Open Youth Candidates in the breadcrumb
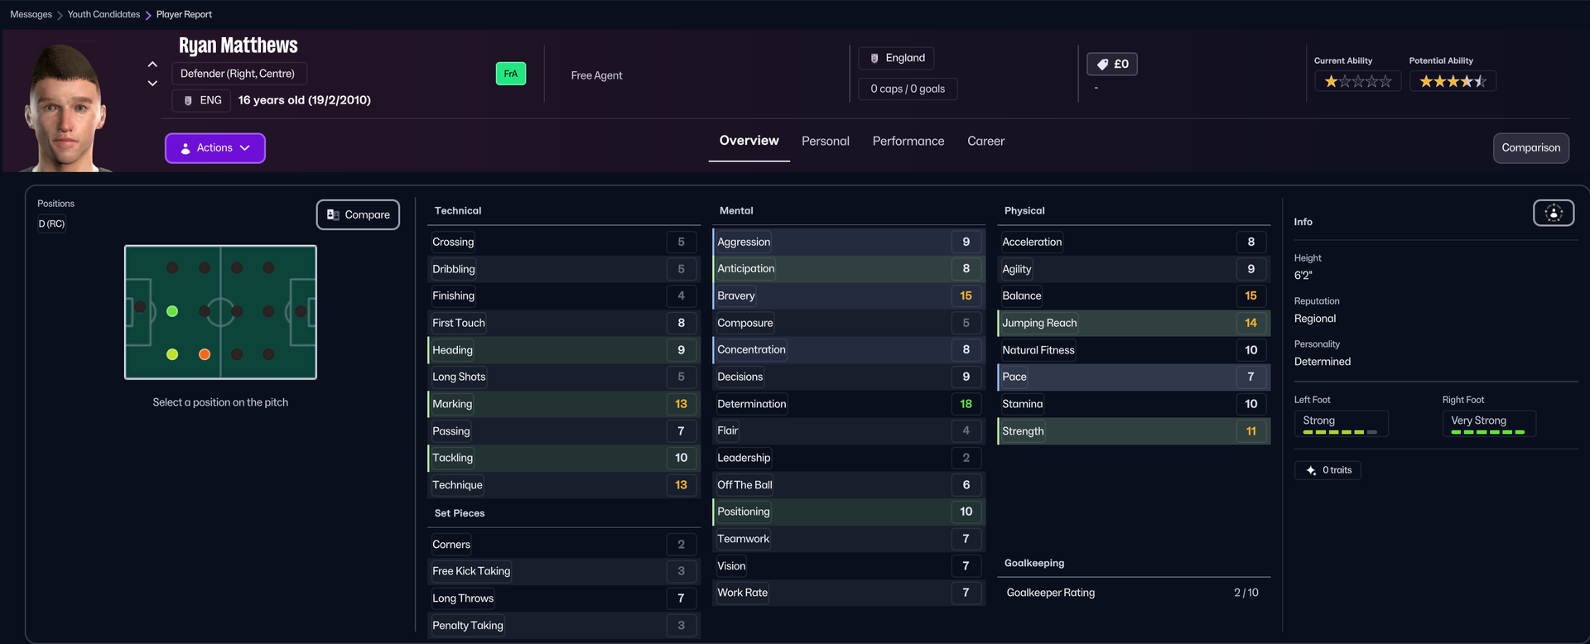The image size is (1590, 644). (104, 14)
